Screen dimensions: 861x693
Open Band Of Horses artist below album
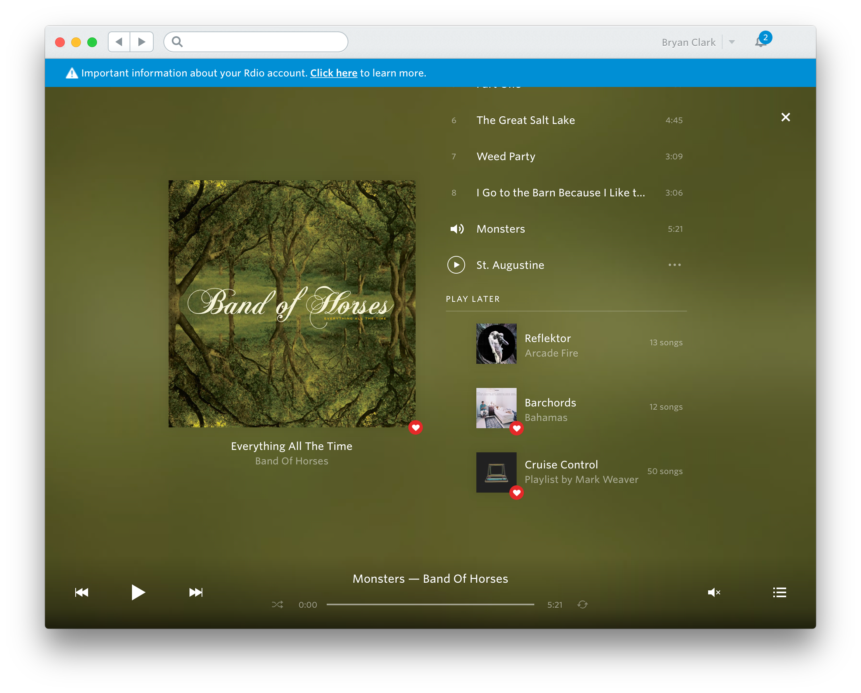pyautogui.click(x=292, y=461)
